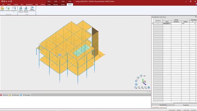Click the first magnifier zoom icon
The height and width of the screenshot is (111, 197).
click(136, 88)
